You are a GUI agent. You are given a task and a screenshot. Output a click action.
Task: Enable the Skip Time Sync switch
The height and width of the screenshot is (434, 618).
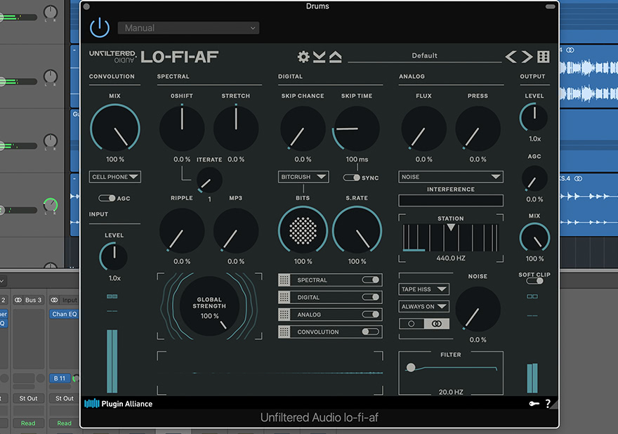pos(351,178)
